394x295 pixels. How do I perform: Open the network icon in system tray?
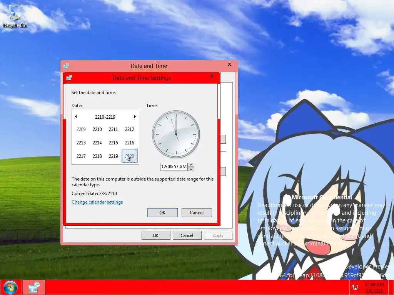point(355,287)
